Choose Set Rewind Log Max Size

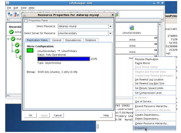click(154, 84)
